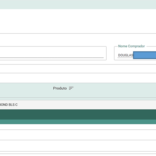Click the teal bar under the dark green bar

(x=78, y=122)
